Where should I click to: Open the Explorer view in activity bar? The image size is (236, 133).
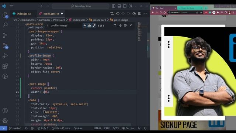coord(5,15)
